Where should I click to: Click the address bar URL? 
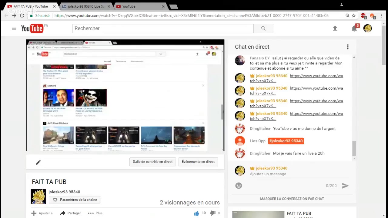pos(191,15)
